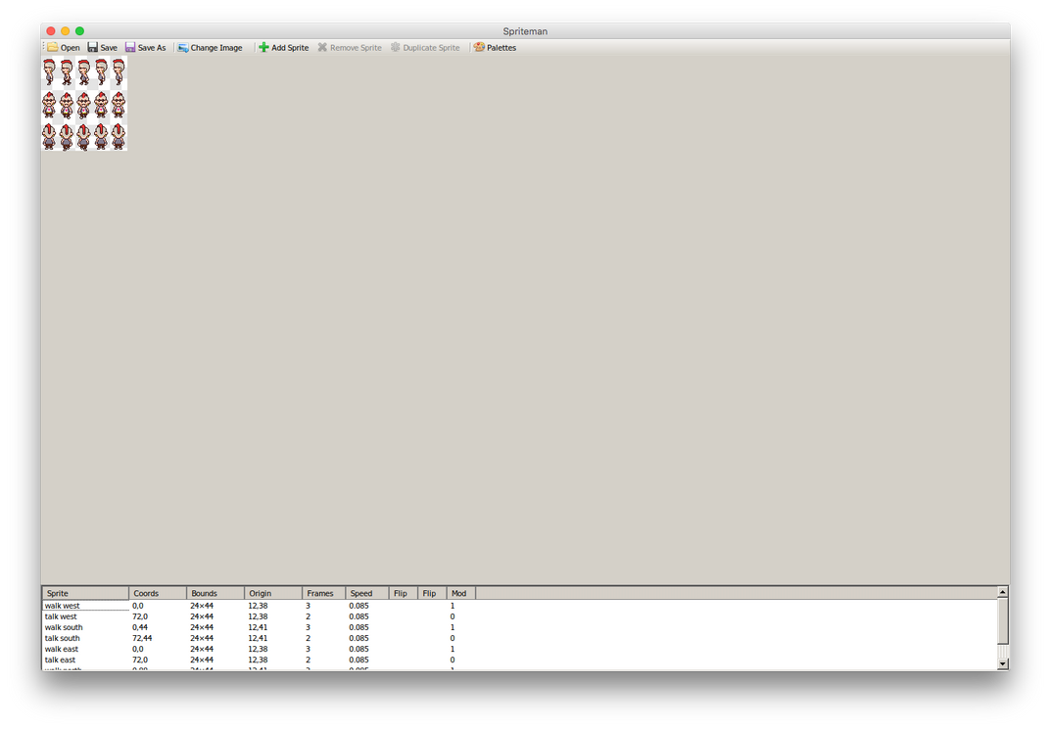1050x729 pixels.
Task: Click the Remove Sprite X icon
Action: coord(322,48)
